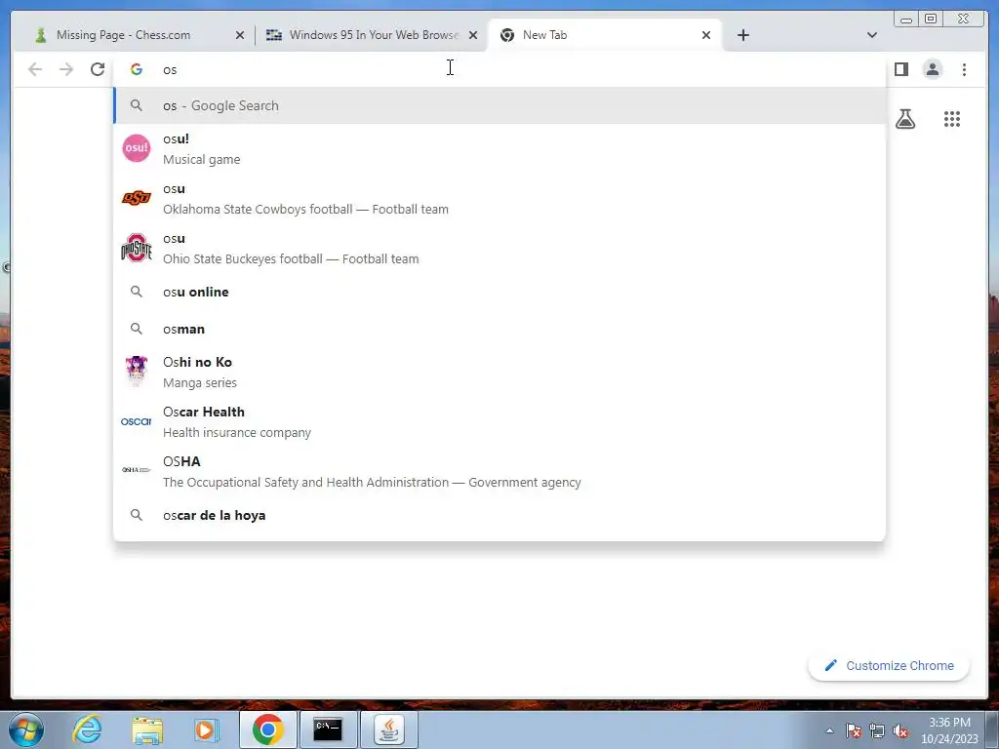The width and height of the screenshot is (999, 749).
Task: Launch Internet Explorer from the taskbar
Action: point(87,729)
